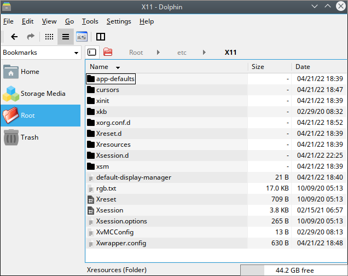
Task: Toggle the editable location bar icon
Action: (x=92, y=53)
